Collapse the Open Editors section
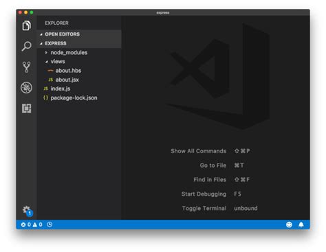This screenshot has height=252, width=326. coord(41,34)
